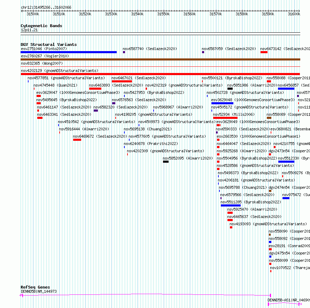Click the esv2751046 (Pinto2007) blue variant bar
310x308 pixels.
coord(69,52)
